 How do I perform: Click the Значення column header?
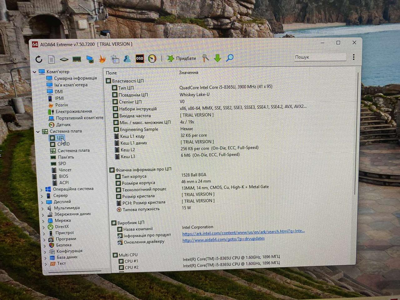189,72
